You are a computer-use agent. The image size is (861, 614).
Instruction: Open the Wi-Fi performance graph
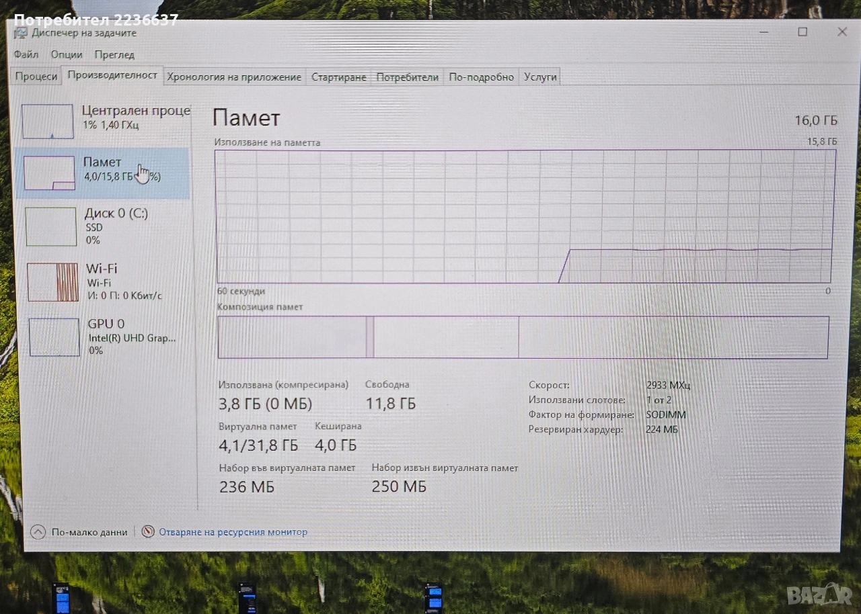[x=52, y=281]
